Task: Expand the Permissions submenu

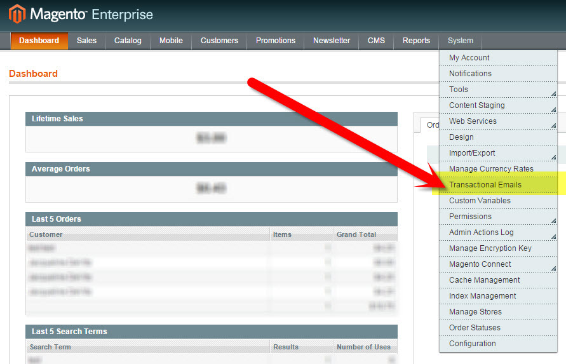Action: click(498, 217)
